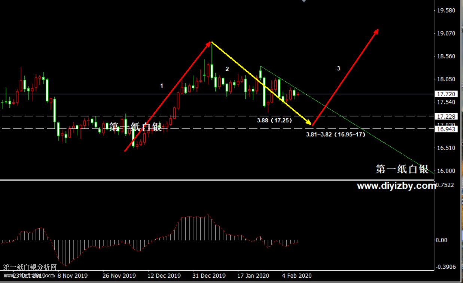Screen dimensions: 463x283
Task: Select the red wave 3 projection arrow
Action: pyautogui.click(x=345, y=77)
